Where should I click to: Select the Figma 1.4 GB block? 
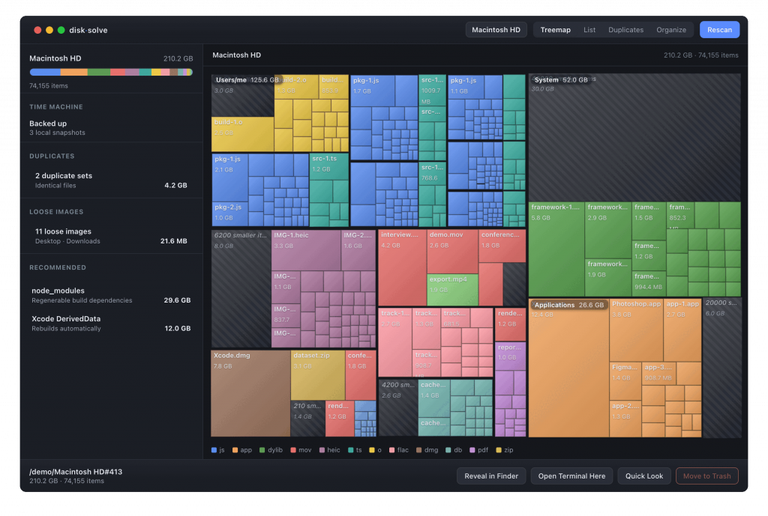pos(625,380)
